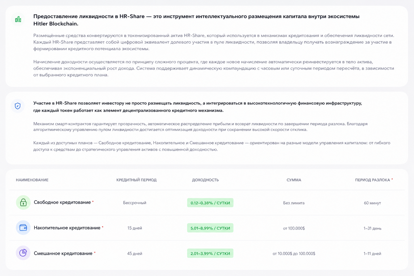Screen dimensions: 414x276
Task: Click the heading starting Предоставление ликвидности в HR-Share
Action: pyautogui.click(x=196, y=20)
